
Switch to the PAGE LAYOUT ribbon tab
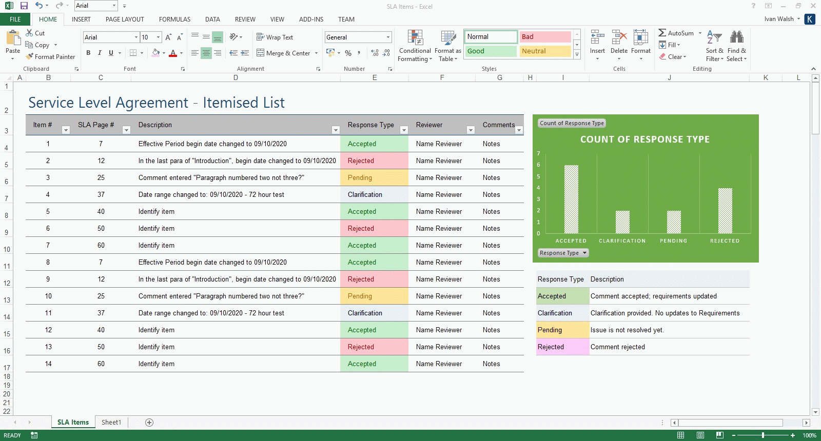click(125, 19)
